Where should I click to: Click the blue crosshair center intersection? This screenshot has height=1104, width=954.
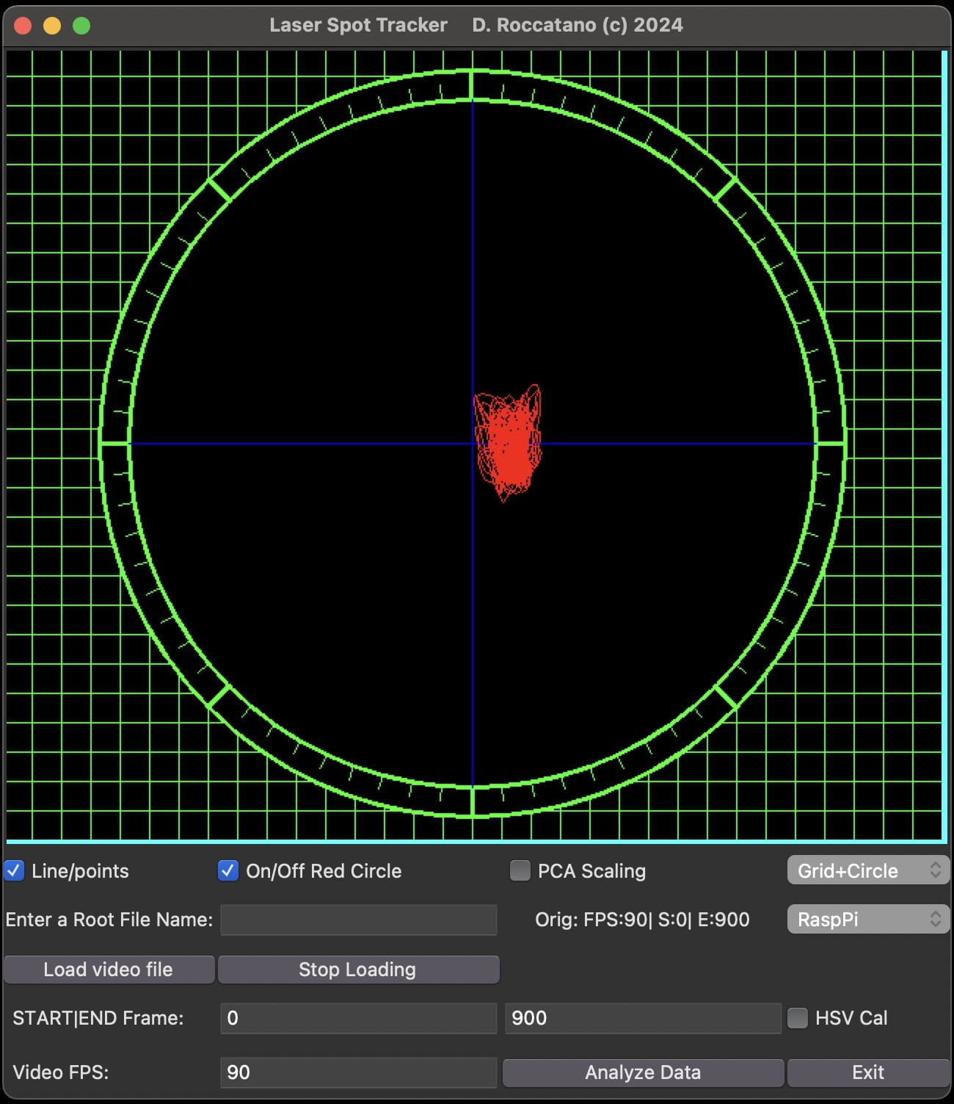tap(472, 444)
